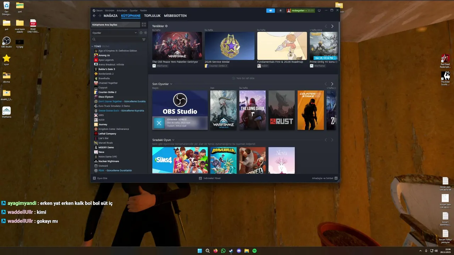Open İndirmeleri Yönet downloads
Screen dimensions: 454x255
(210, 178)
